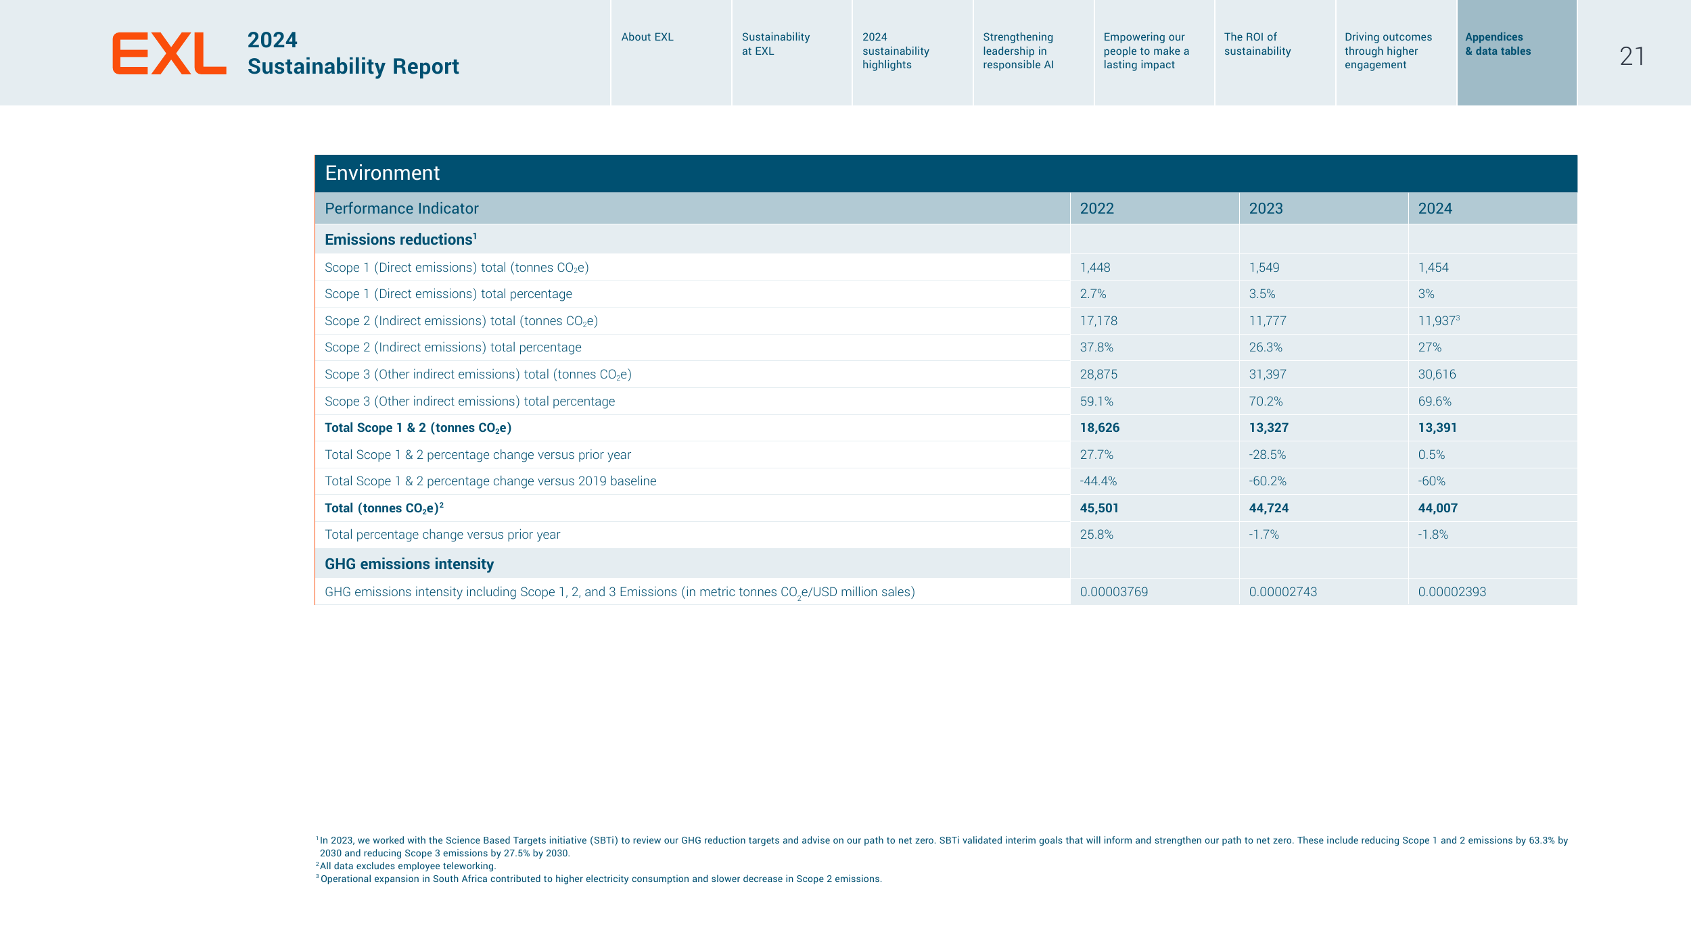The image size is (1691, 951).
Task: Click the -60.2% baseline change value
Action: click(1267, 481)
